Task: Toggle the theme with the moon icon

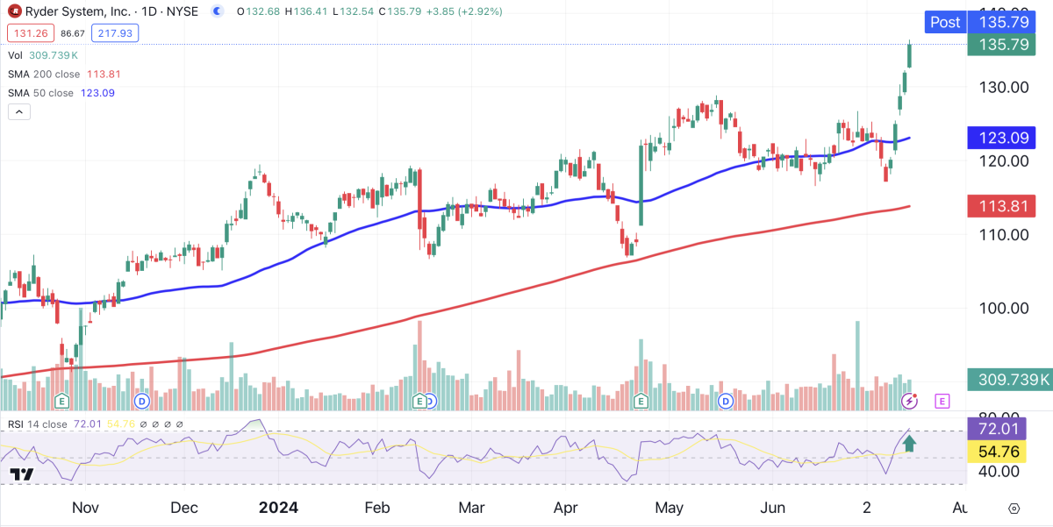Action: (217, 11)
